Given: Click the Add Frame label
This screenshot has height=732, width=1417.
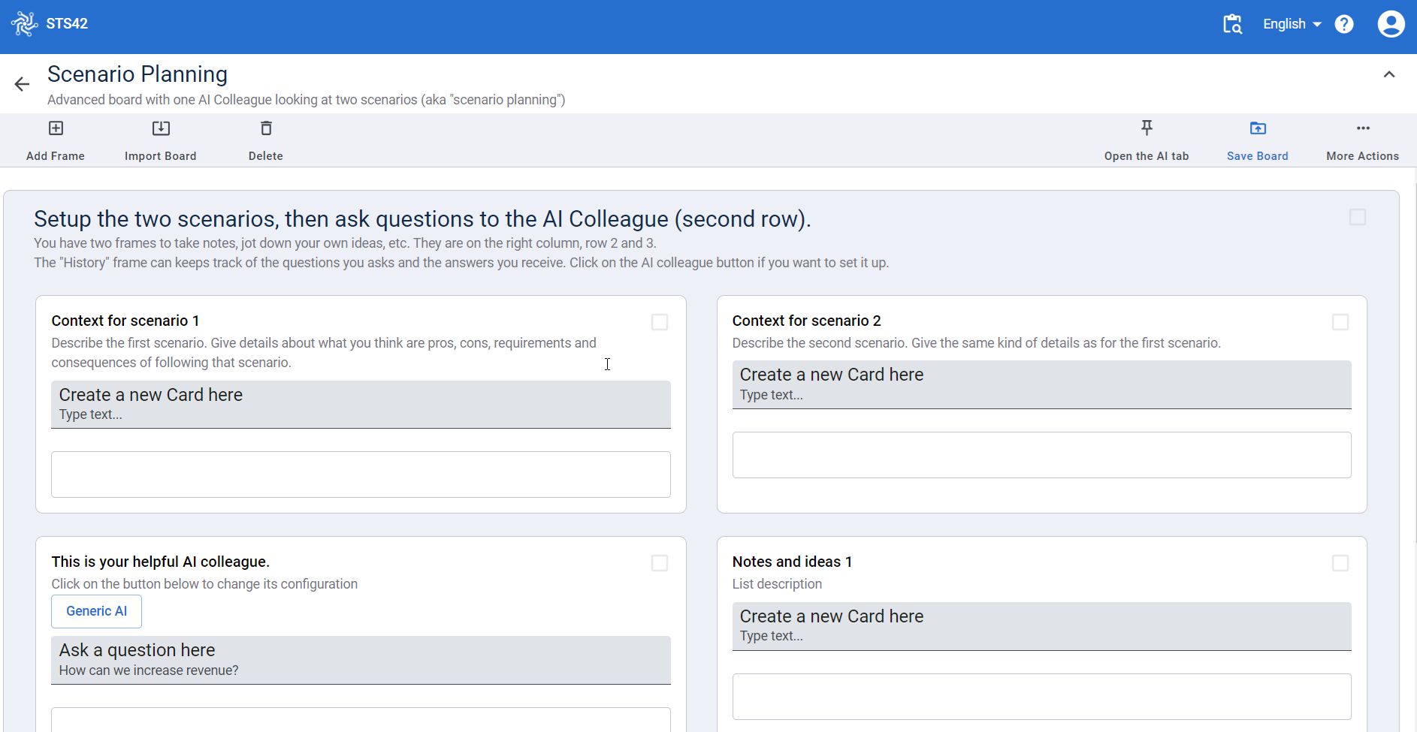Looking at the screenshot, I should pyautogui.click(x=56, y=156).
